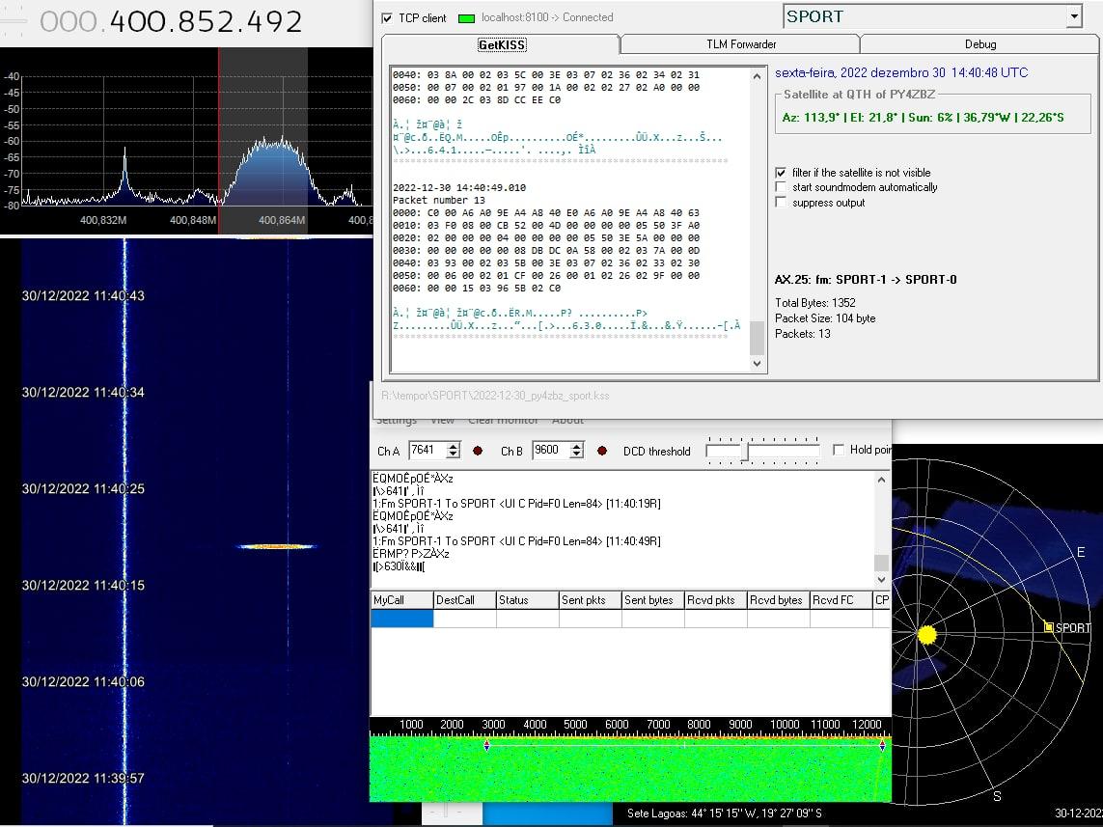1103x827 pixels.
Task: Click the left frequency marker on the waterfall ruler
Action: (x=486, y=746)
